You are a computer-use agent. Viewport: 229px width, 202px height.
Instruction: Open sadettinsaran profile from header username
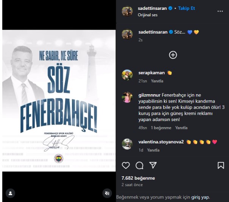tap(152, 8)
